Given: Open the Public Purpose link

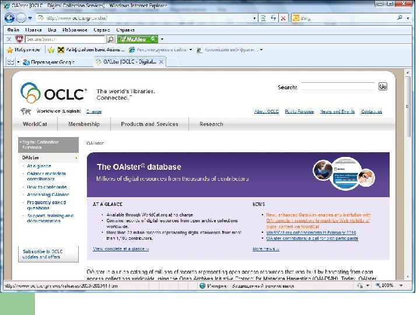Looking at the screenshot, I should click(299, 111).
